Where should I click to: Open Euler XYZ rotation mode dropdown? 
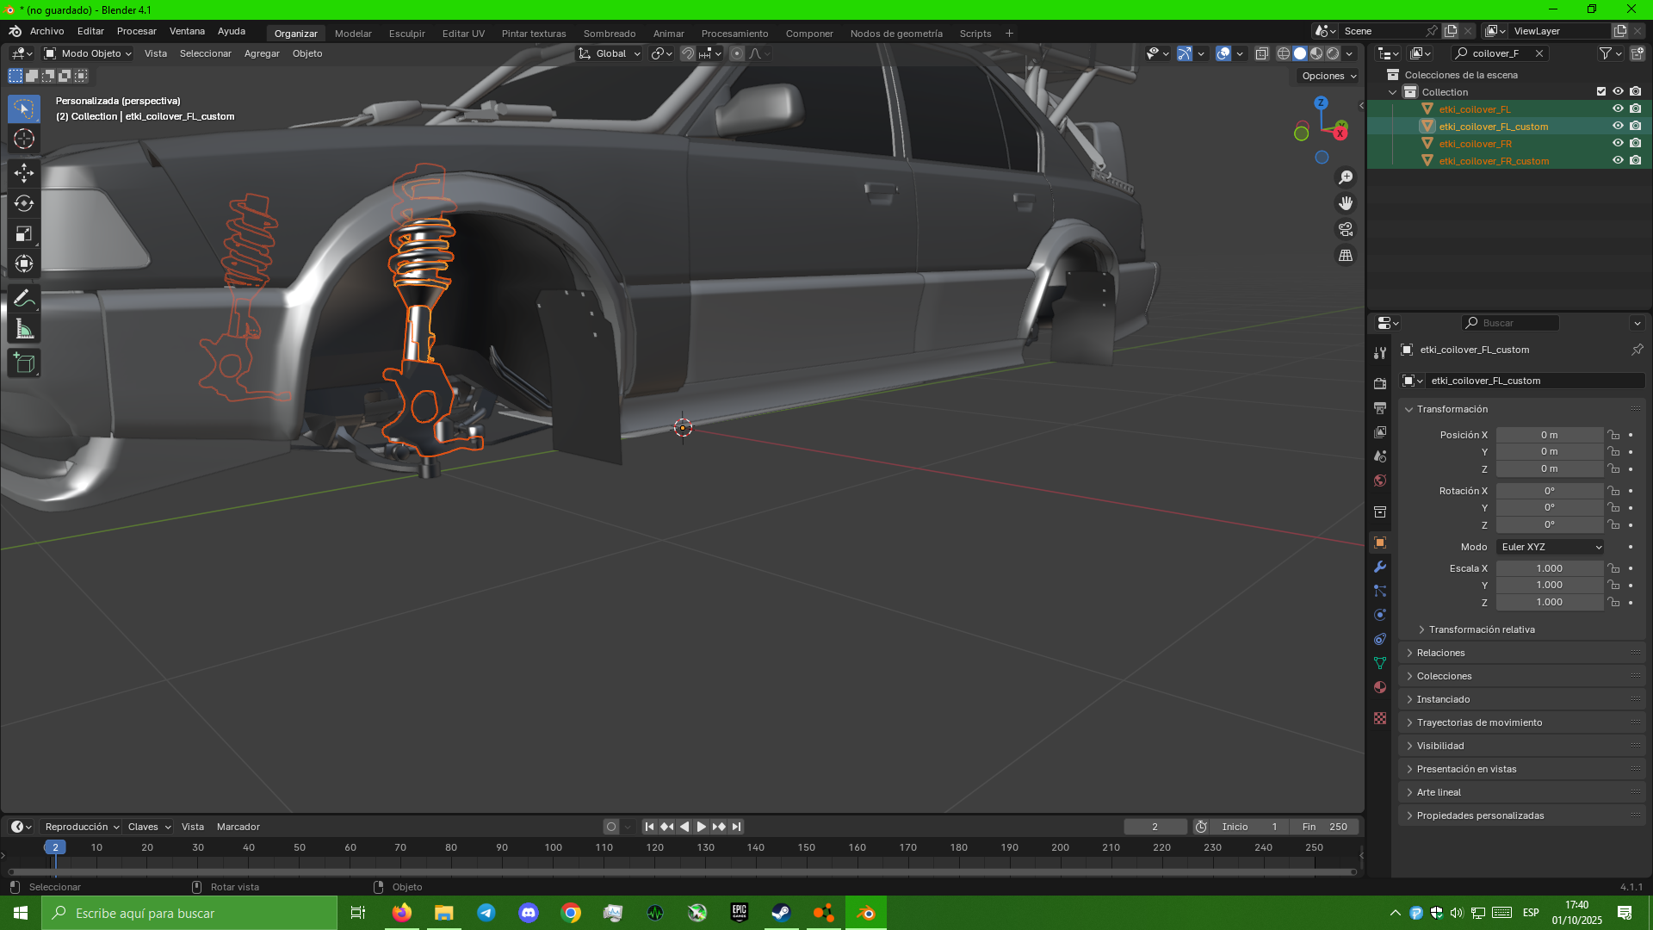[1551, 547]
